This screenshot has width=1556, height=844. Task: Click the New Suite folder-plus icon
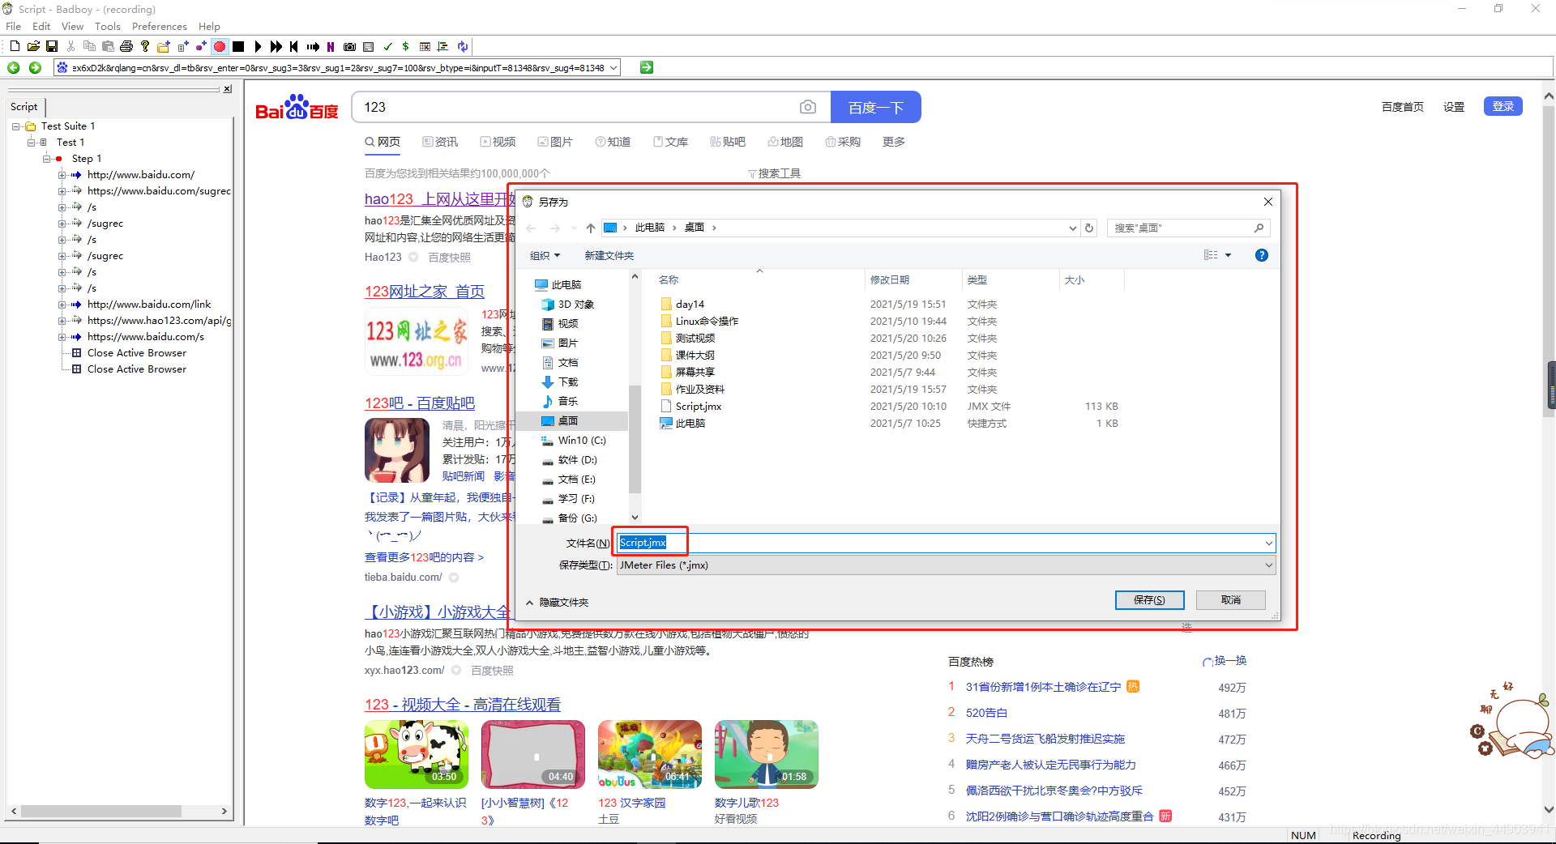(164, 46)
